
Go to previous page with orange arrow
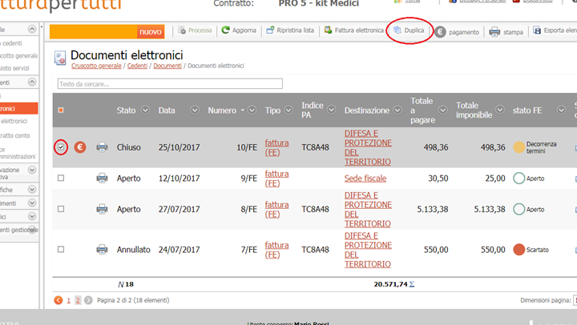tap(59, 300)
